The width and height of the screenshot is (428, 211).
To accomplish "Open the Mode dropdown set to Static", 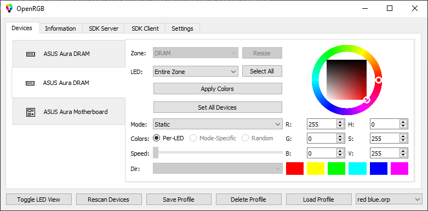I will coord(217,124).
